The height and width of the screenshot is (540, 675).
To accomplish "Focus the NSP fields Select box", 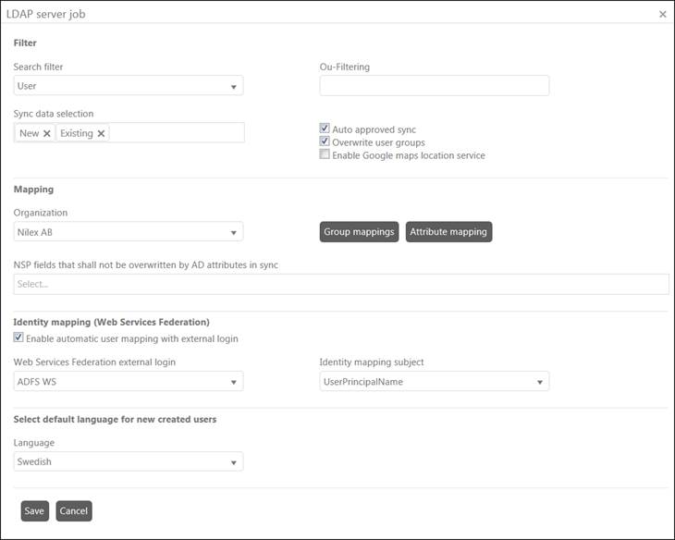I will 341,284.
